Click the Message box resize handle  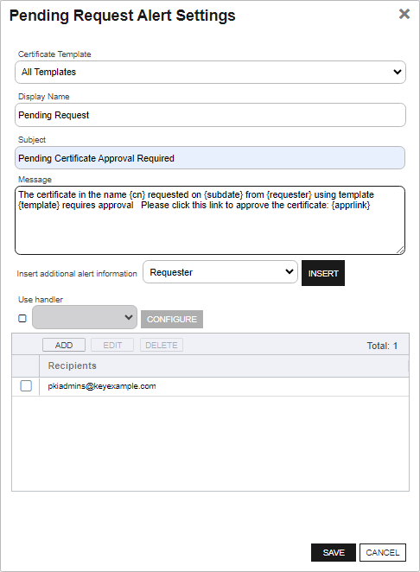pos(400,250)
